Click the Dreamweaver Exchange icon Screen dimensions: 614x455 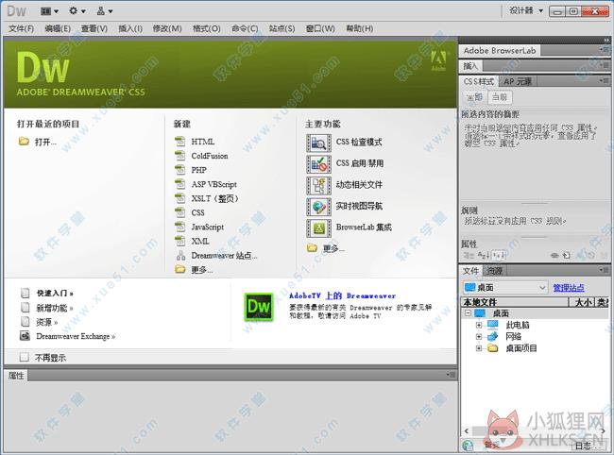pyautogui.click(x=25, y=336)
